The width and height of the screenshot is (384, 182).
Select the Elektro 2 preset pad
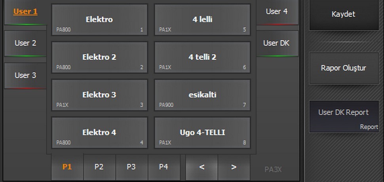[99, 57]
